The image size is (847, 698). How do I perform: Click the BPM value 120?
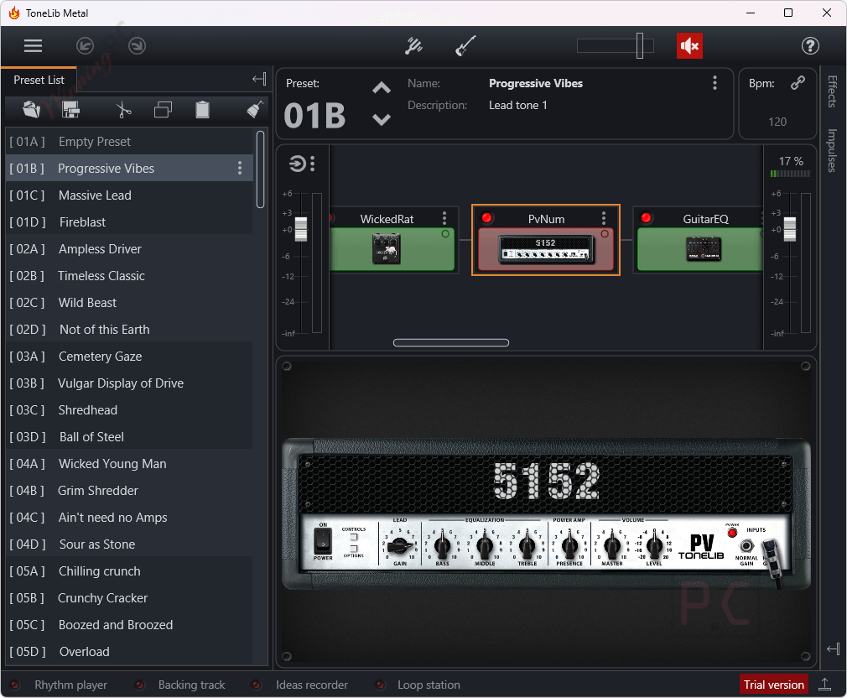click(x=777, y=122)
